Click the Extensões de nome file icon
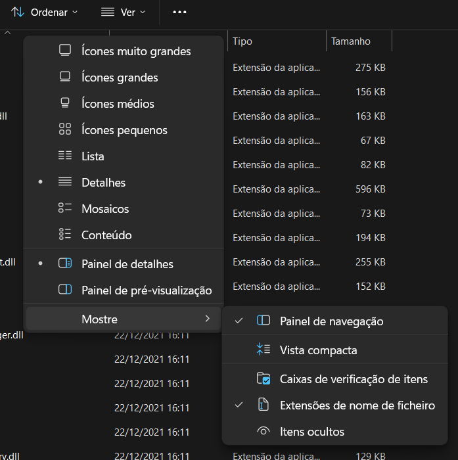 coord(263,404)
